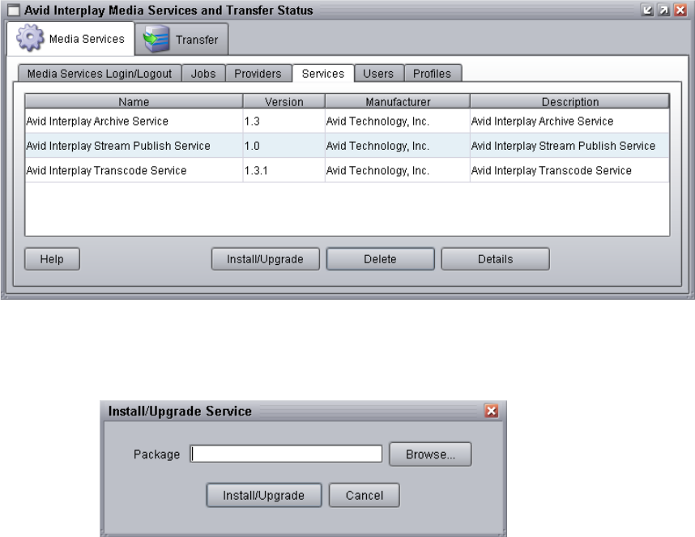Focus the Package input field
Image resolution: width=695 pixels, height=537 pixels.
pos(286,454)
